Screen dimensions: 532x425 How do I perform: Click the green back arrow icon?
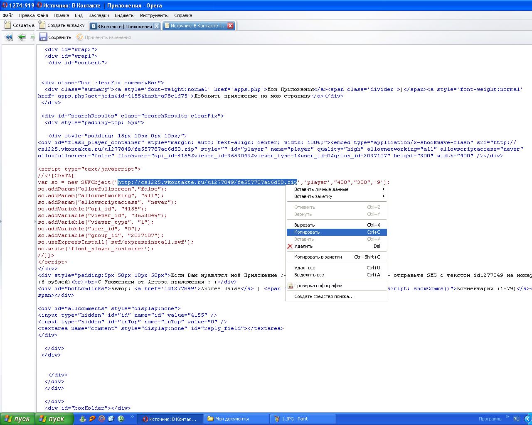click(x=22, y=37)
